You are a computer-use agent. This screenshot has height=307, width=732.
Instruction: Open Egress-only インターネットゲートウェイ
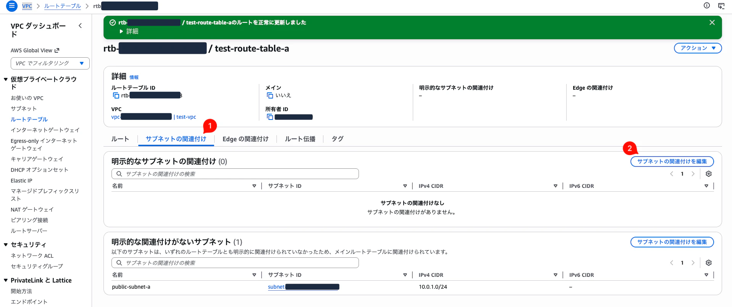tap(44, 145)
